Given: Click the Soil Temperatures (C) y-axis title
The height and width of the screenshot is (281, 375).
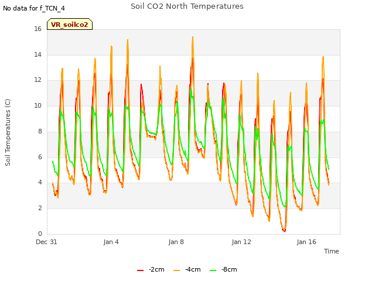Looking at the screenshot, I should tap(8, 132).
